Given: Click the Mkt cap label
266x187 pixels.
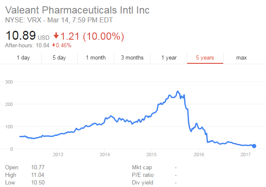Looking at the screenshot, I should pyautogui.click(x=142, y=168).
